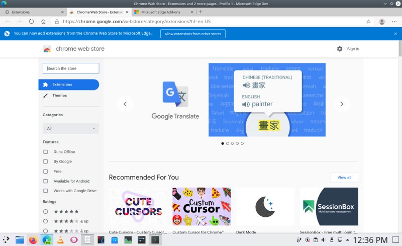Add this page to favorites star
402x246 pixels.
click(x=368, y=22)
